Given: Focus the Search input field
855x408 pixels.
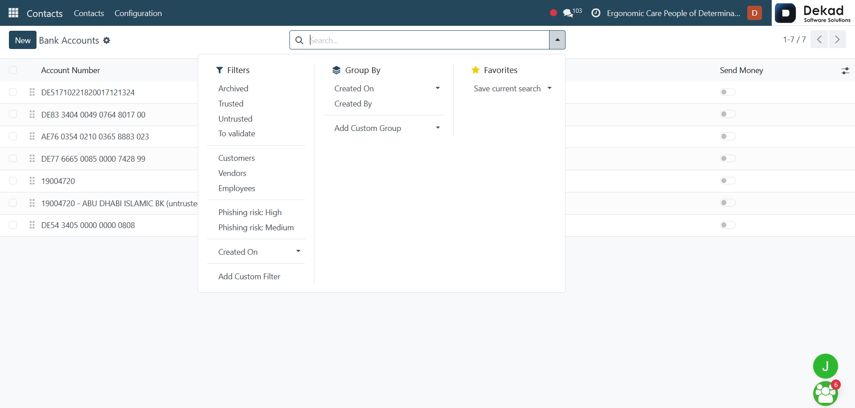Looking at the screenshot, I should tap(428, 40).
